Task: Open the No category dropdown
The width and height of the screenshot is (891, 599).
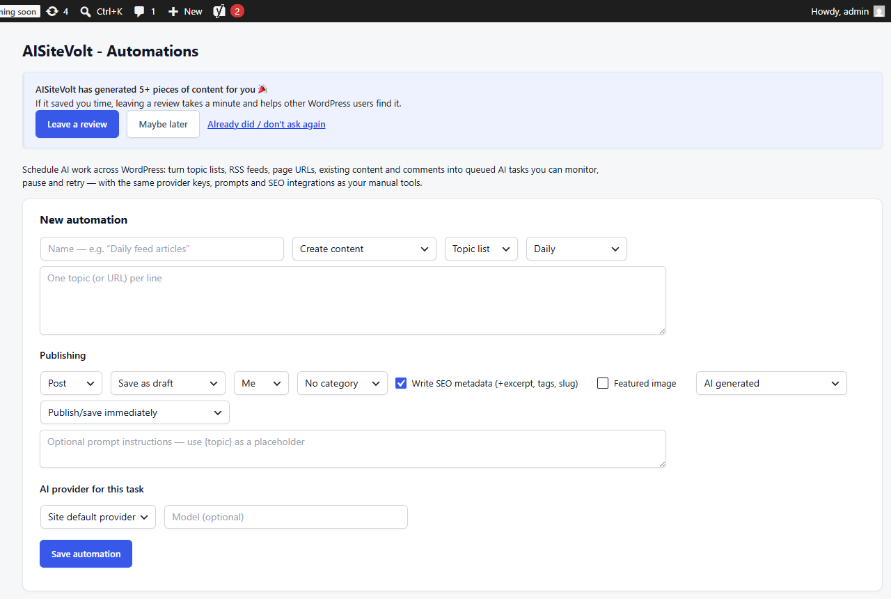Action: (x=342, y=383)
